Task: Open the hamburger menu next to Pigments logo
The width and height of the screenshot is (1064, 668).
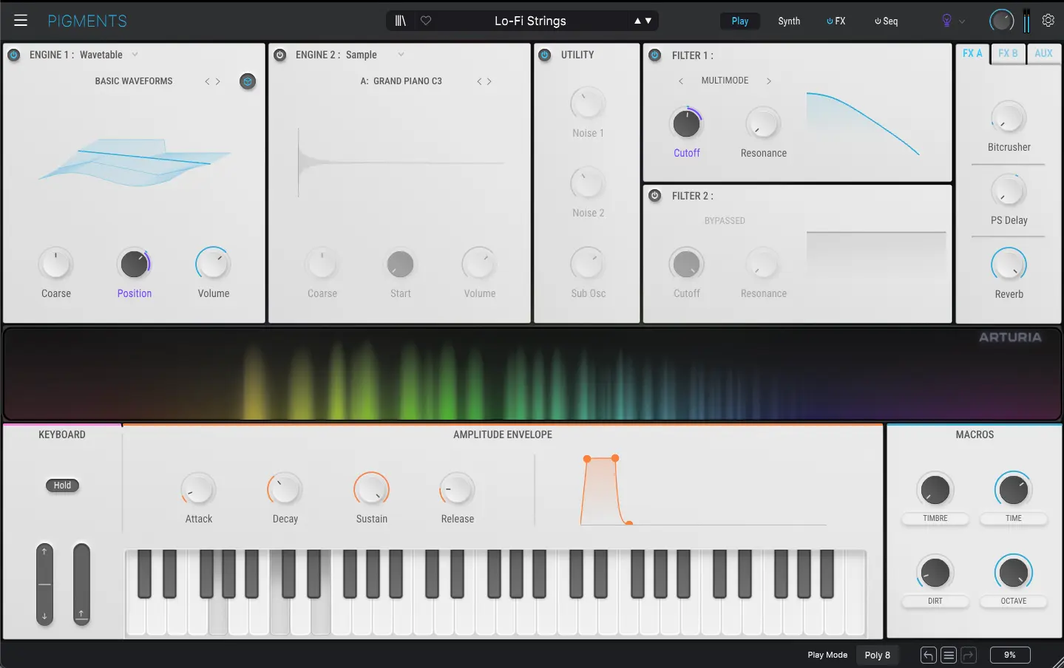Action: [21, 20]
